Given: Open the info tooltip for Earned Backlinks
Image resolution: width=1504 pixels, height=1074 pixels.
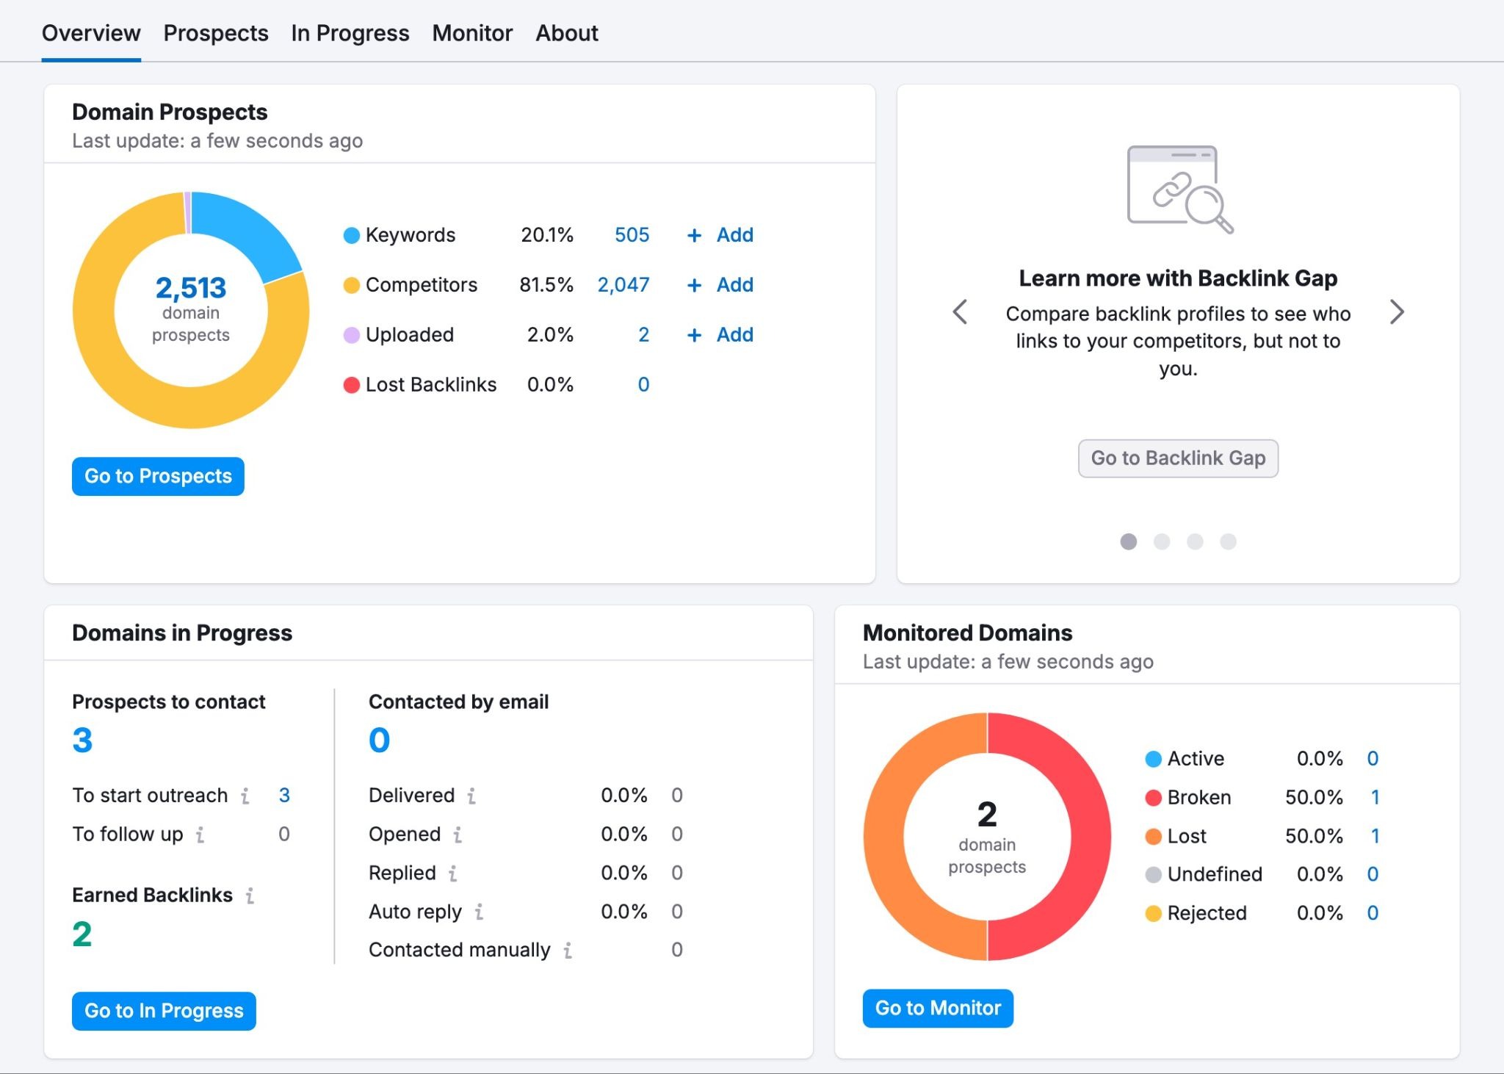Looking at the screenshot, I should coord(249,895).
